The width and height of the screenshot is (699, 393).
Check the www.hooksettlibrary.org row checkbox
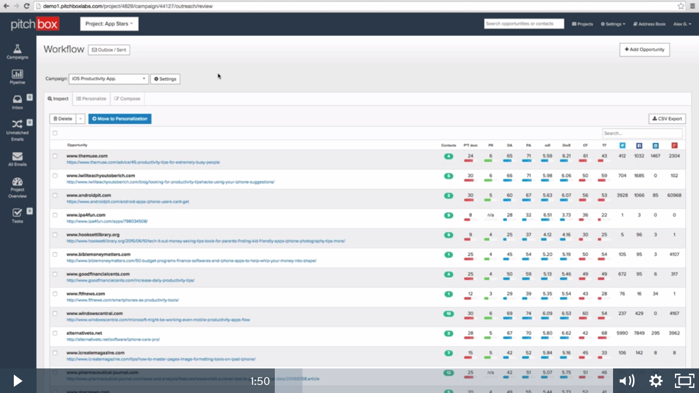pos(55,235)
